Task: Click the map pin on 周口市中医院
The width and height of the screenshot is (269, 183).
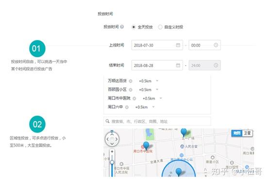Action: click(146, 146)
